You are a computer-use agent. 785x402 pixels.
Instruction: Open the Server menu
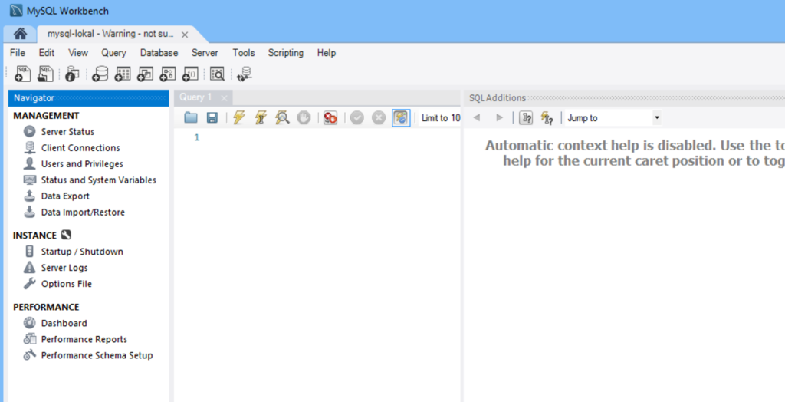(x=205, y=53)
